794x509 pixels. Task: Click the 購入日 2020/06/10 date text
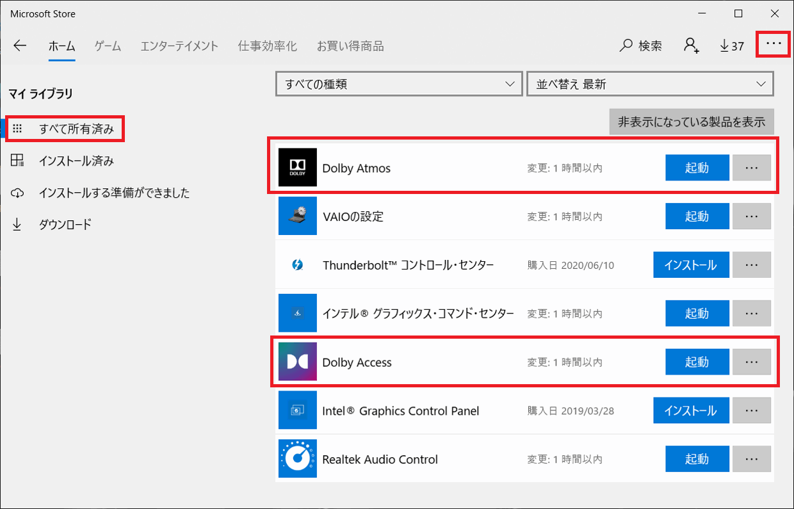(x=571, y=265)
